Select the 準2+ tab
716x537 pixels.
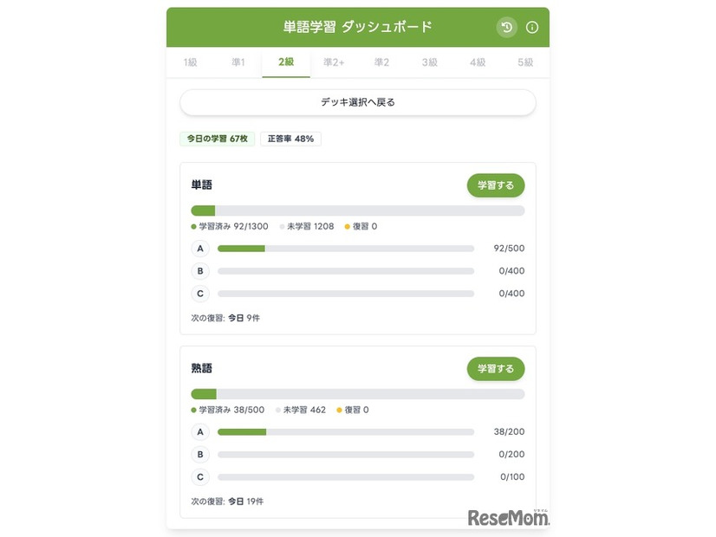[x=333, y=62]
